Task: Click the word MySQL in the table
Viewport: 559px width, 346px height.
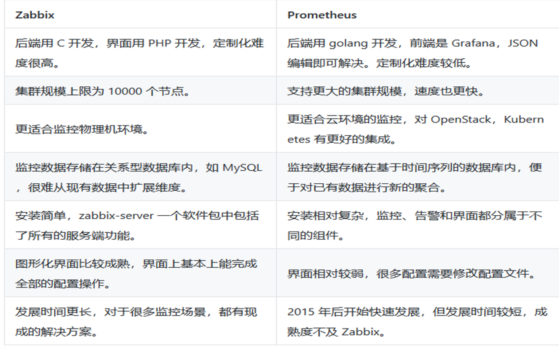Action: coord(242,167)
